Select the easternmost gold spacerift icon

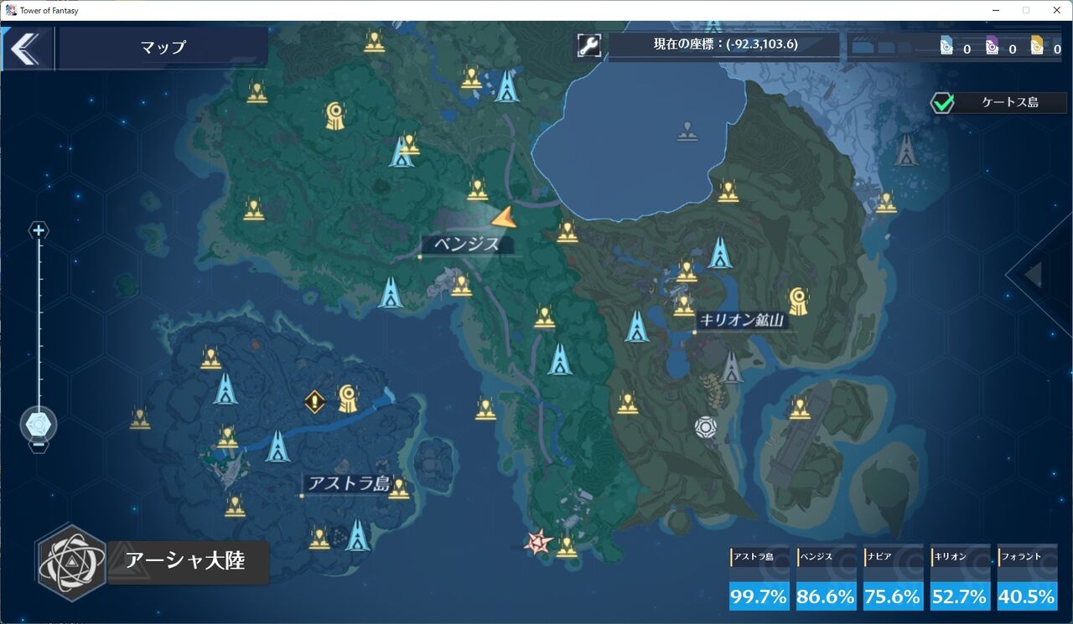coord(886,202)
